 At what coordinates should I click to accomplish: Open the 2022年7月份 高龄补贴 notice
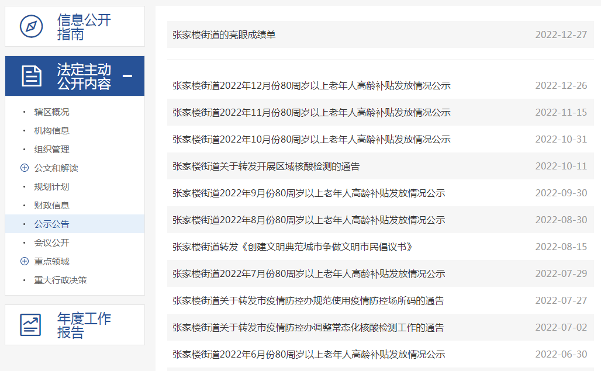click(x=309, y=274)
